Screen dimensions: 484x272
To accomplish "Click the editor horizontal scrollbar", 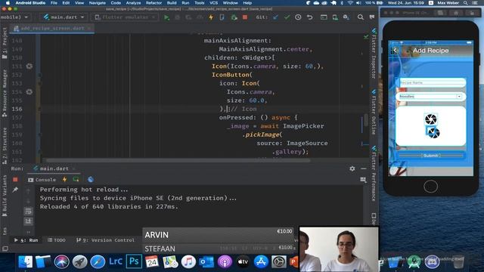I will click(178, 160).
